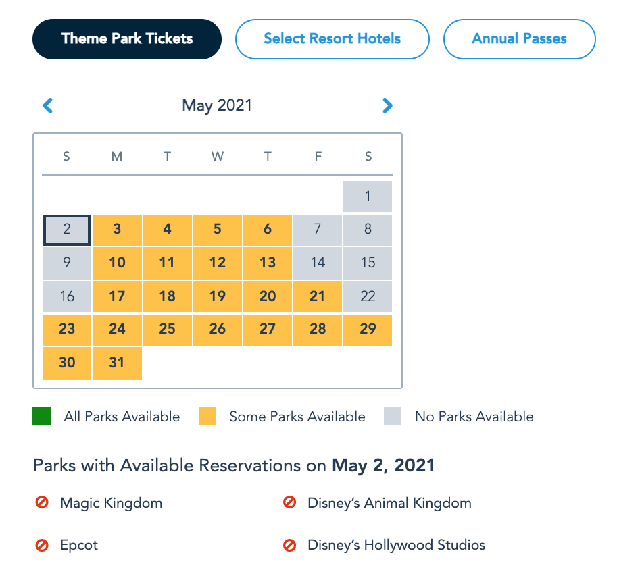Click the gray No Parks Available swatch
This screenshot has width=642, height=574.
click(x=393, y=417)
